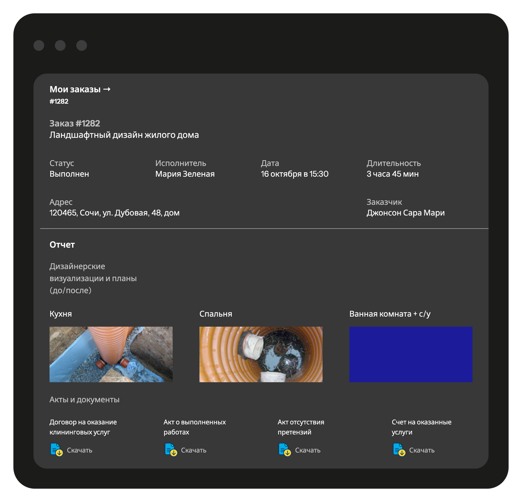This screenshot has height=502, width=522.
Task: Select the #1282 breadcrumb item
Action: (x=59, y=101)
